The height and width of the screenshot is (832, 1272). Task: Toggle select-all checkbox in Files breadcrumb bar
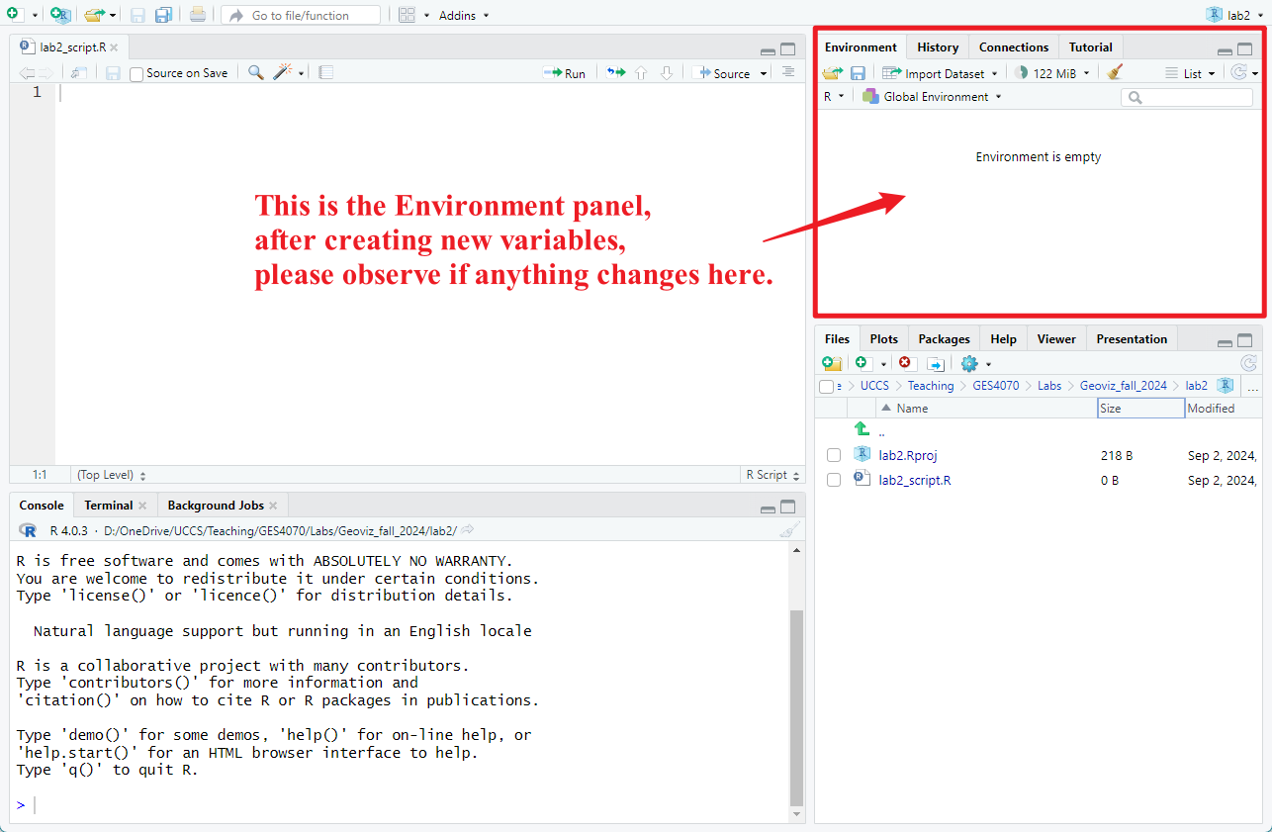click(x=826, y=386)
